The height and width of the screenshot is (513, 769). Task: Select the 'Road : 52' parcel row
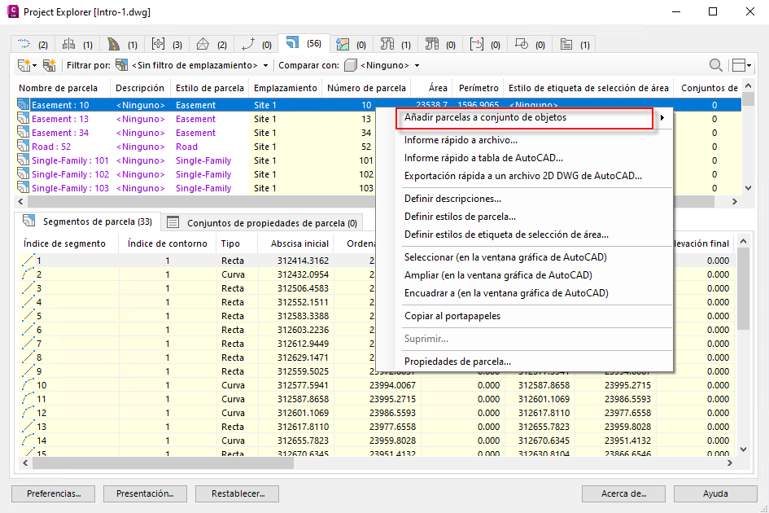[51, 147]
